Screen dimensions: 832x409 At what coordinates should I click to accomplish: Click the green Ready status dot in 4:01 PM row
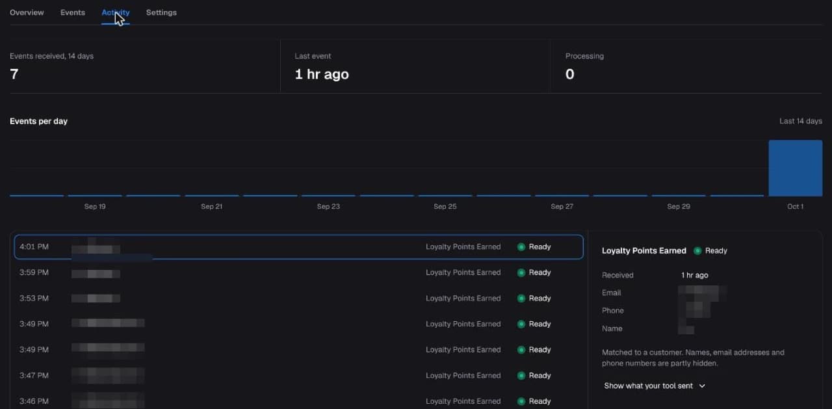point(521,247)
